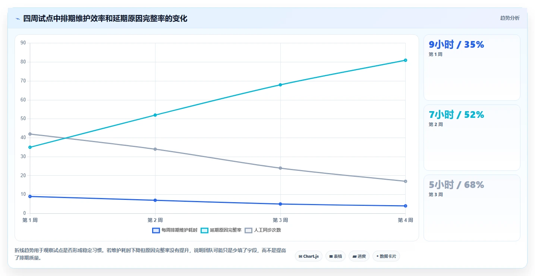This screenshot has height=276, width=535.
Task: Click the teal 延期原因完整率 legend swatch
Action: coord(204,230)
